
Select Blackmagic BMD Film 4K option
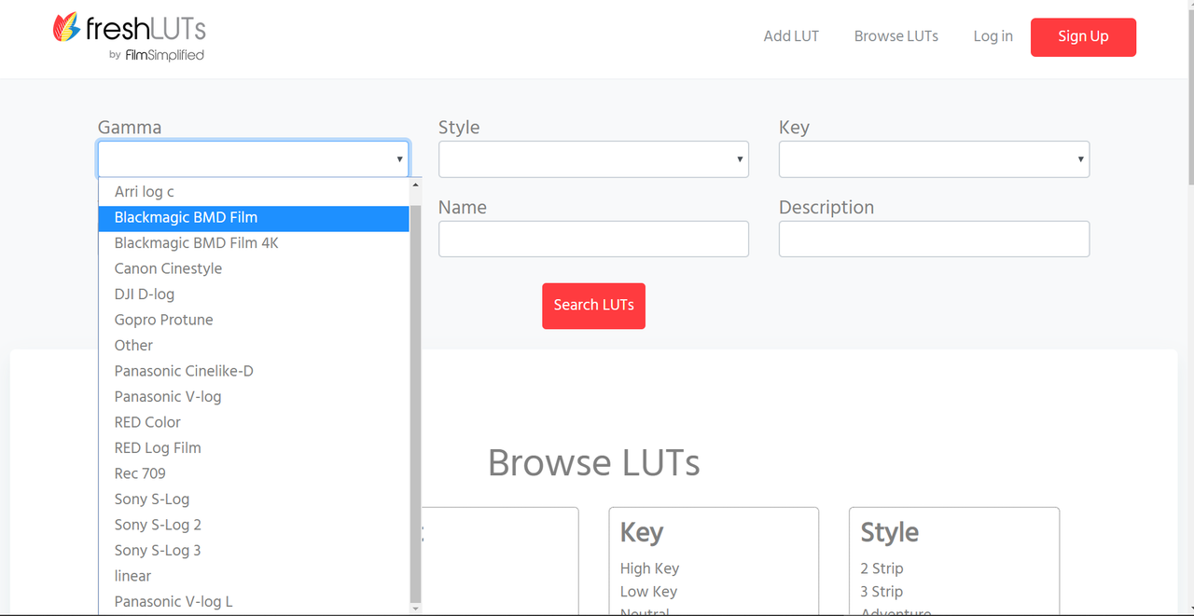[254, 243]
